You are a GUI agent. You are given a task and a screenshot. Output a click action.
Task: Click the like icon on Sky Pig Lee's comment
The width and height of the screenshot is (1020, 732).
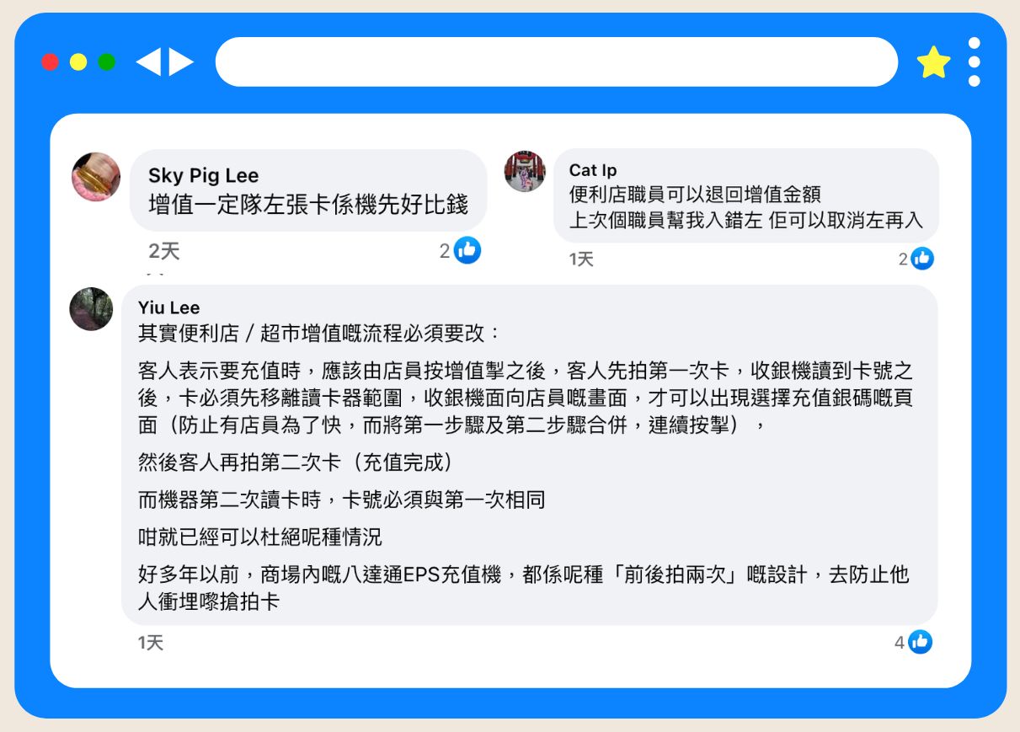[467, 250]
